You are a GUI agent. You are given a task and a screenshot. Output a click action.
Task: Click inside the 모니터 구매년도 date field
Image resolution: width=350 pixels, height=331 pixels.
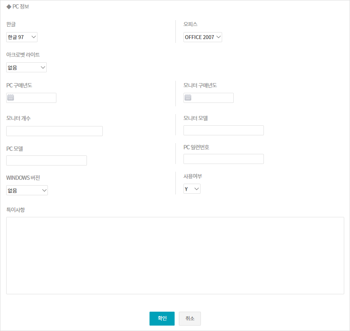[213, 98]
